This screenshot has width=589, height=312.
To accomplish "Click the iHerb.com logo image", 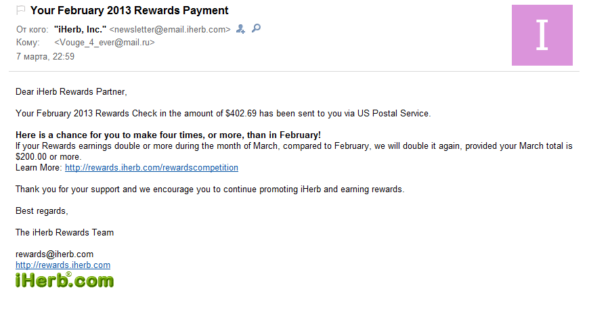I will click(x=64, y=280).
